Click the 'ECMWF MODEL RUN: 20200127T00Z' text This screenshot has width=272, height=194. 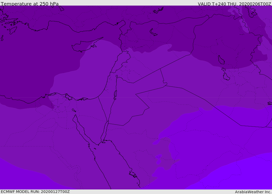point(35,192)
